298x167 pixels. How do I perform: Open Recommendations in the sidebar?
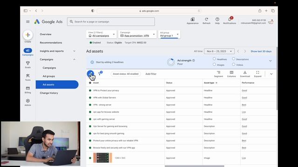51,43
